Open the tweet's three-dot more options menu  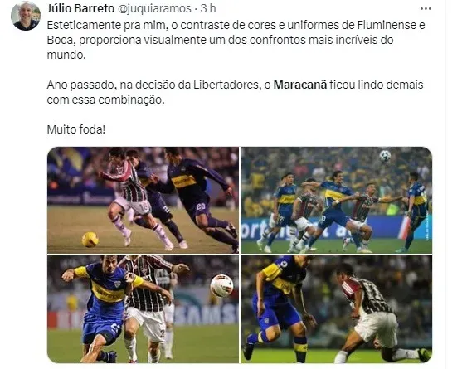[x=426, y=8]
